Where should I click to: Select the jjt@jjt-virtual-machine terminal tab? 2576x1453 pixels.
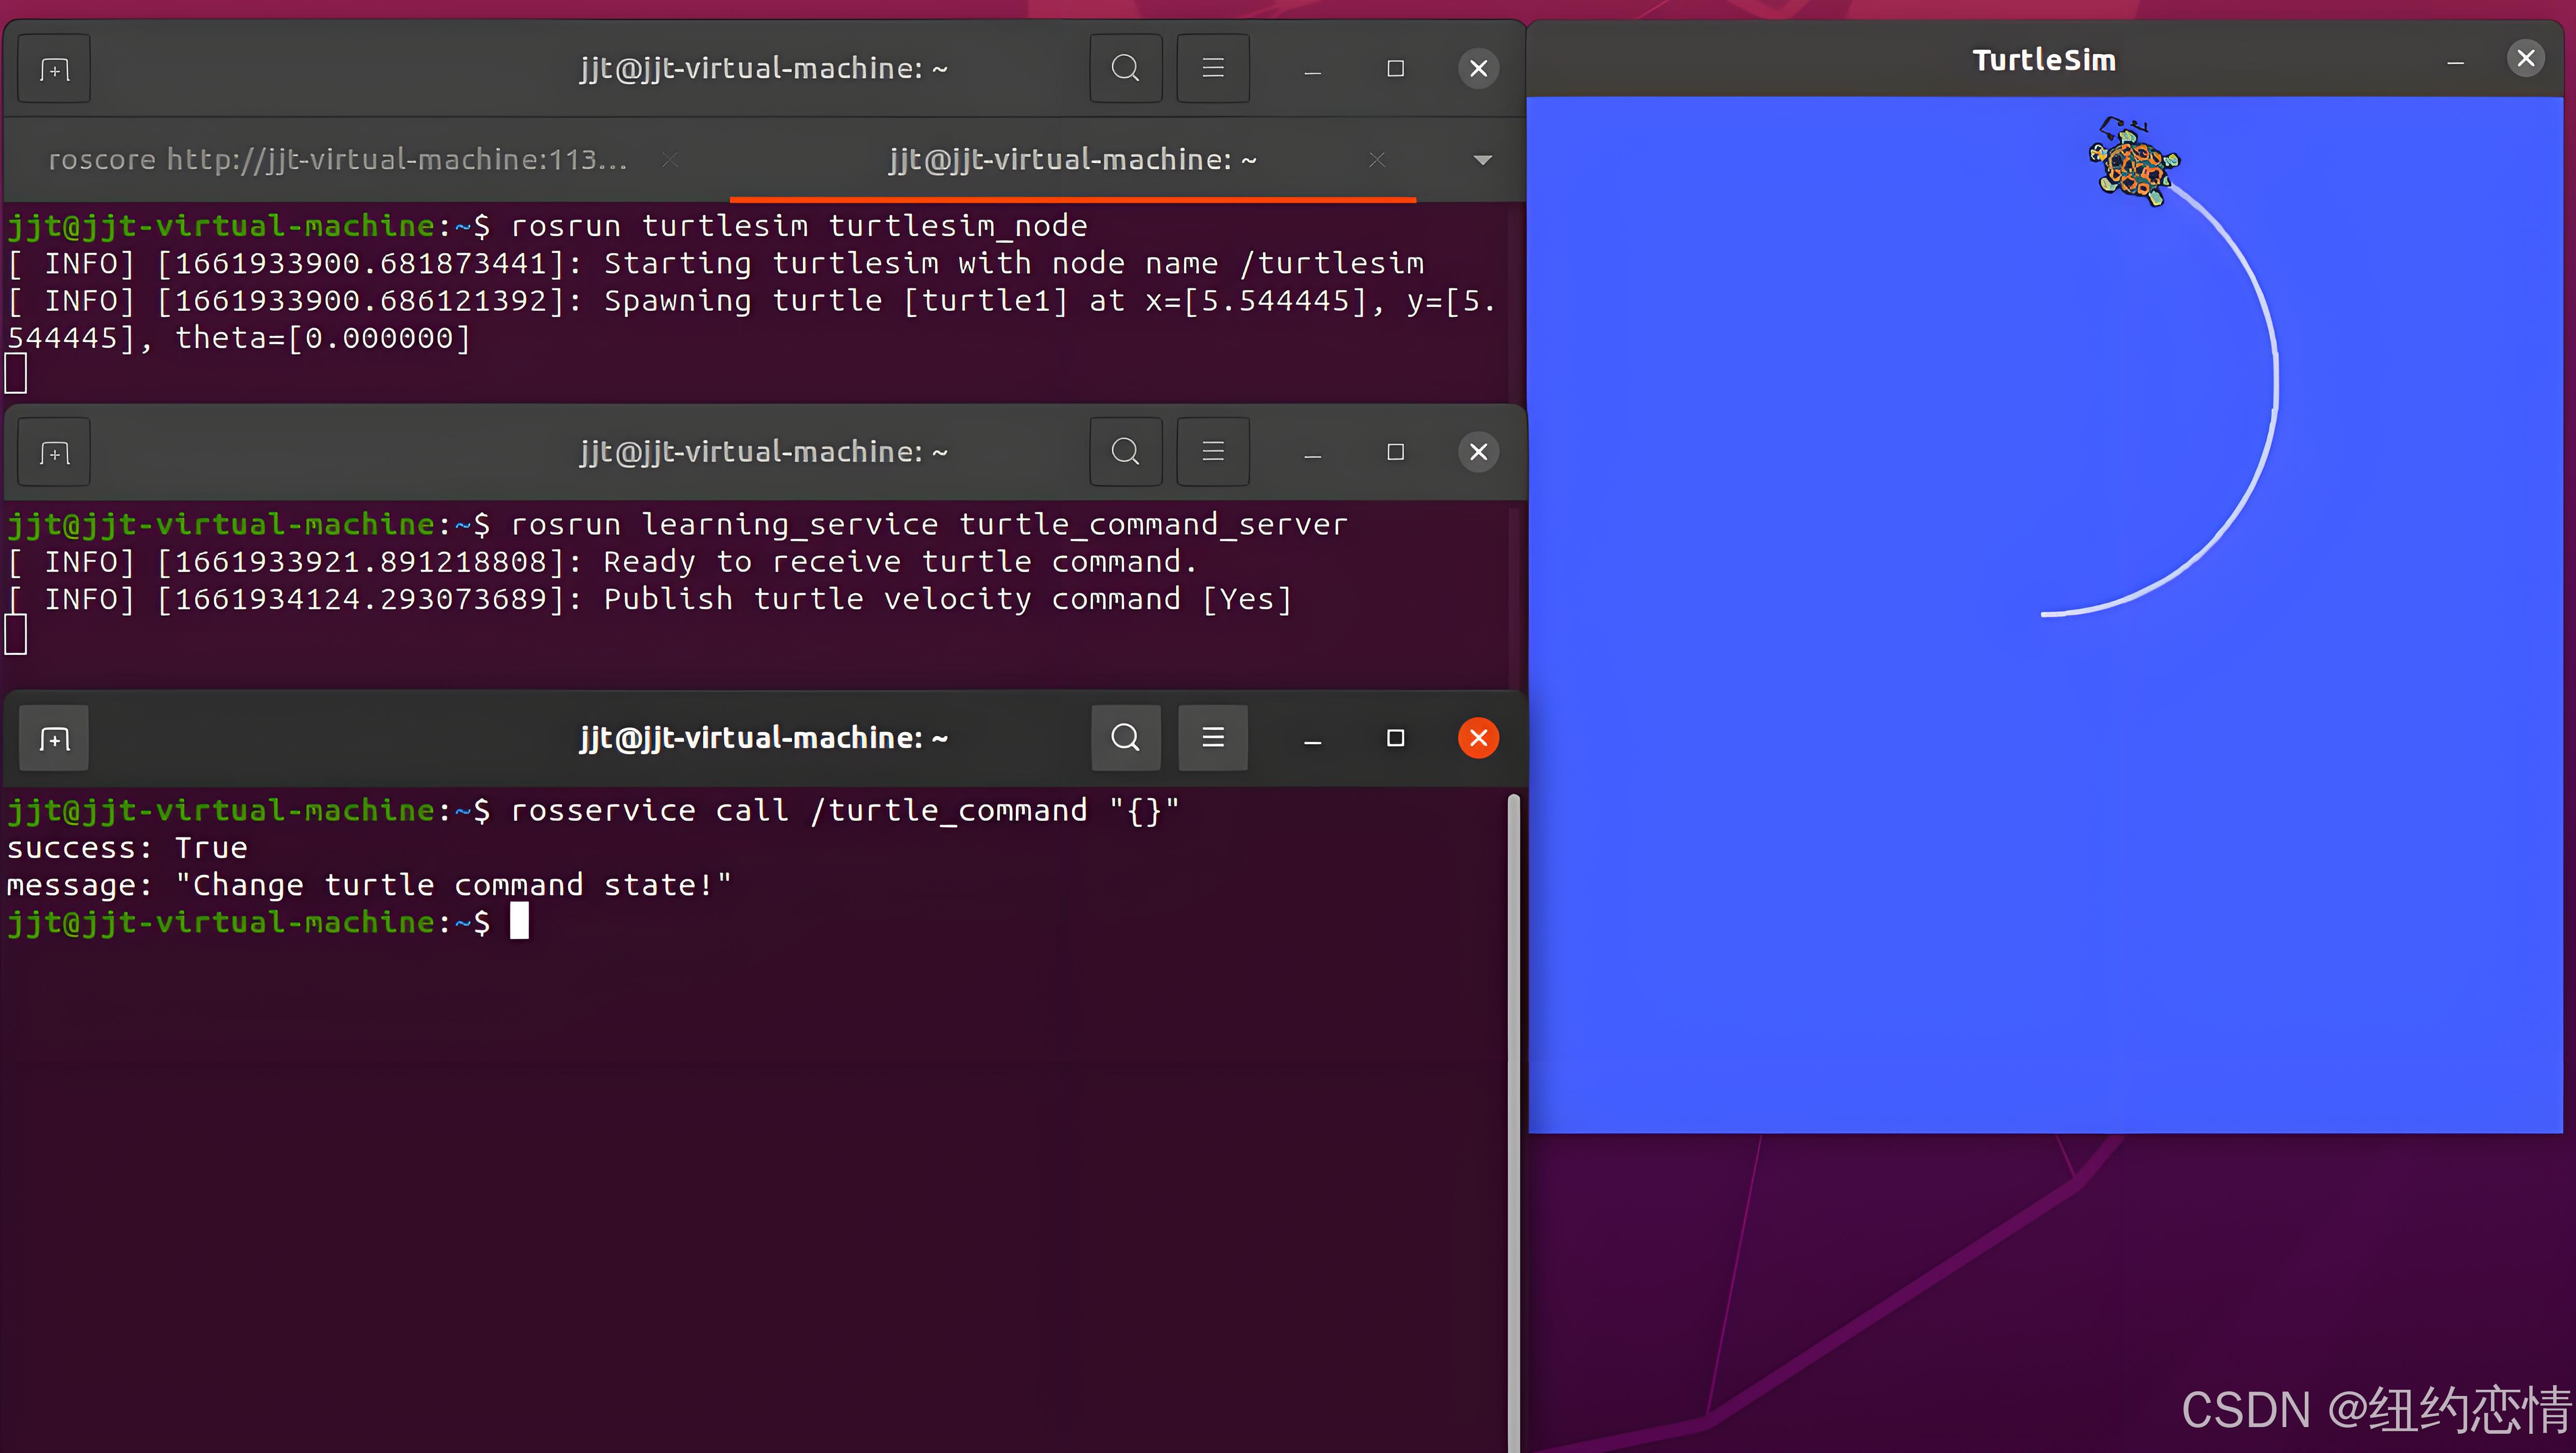pyautogui.click(x=1072, y=160)
